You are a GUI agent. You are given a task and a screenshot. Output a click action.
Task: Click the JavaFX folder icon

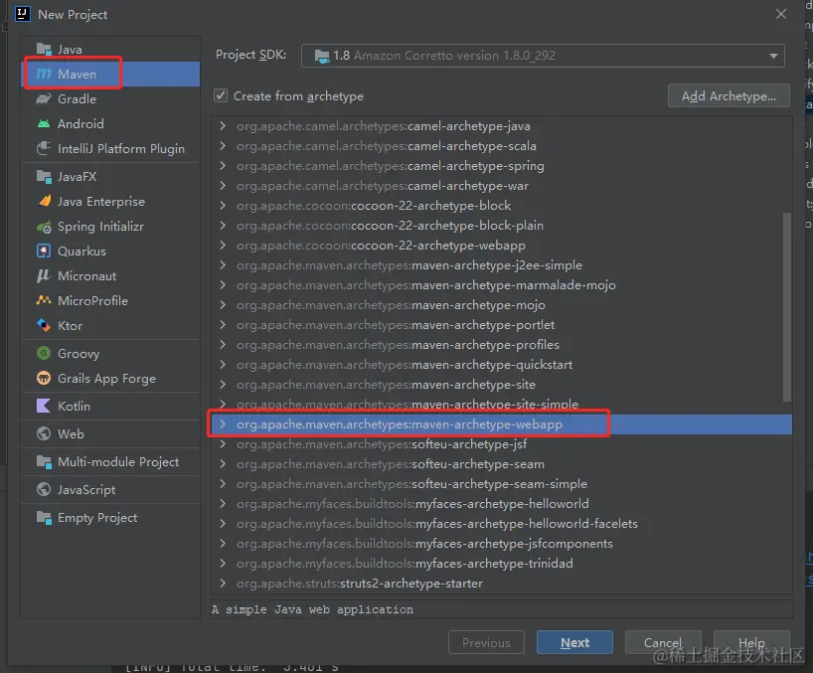point(44,177)
